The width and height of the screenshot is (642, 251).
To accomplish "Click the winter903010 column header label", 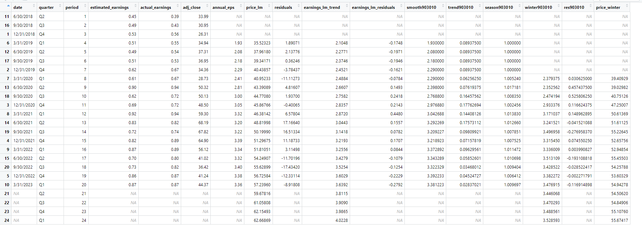I will pyautogui.click(x=538, y=7).
